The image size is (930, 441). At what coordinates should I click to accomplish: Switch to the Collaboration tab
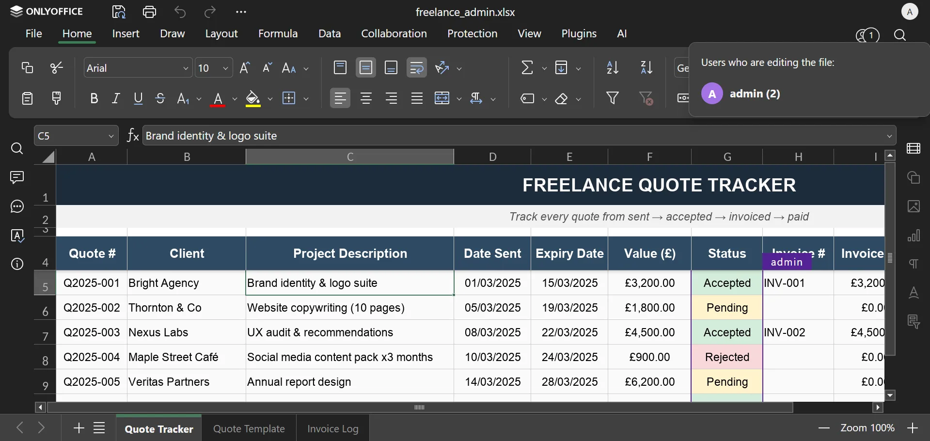394,34
